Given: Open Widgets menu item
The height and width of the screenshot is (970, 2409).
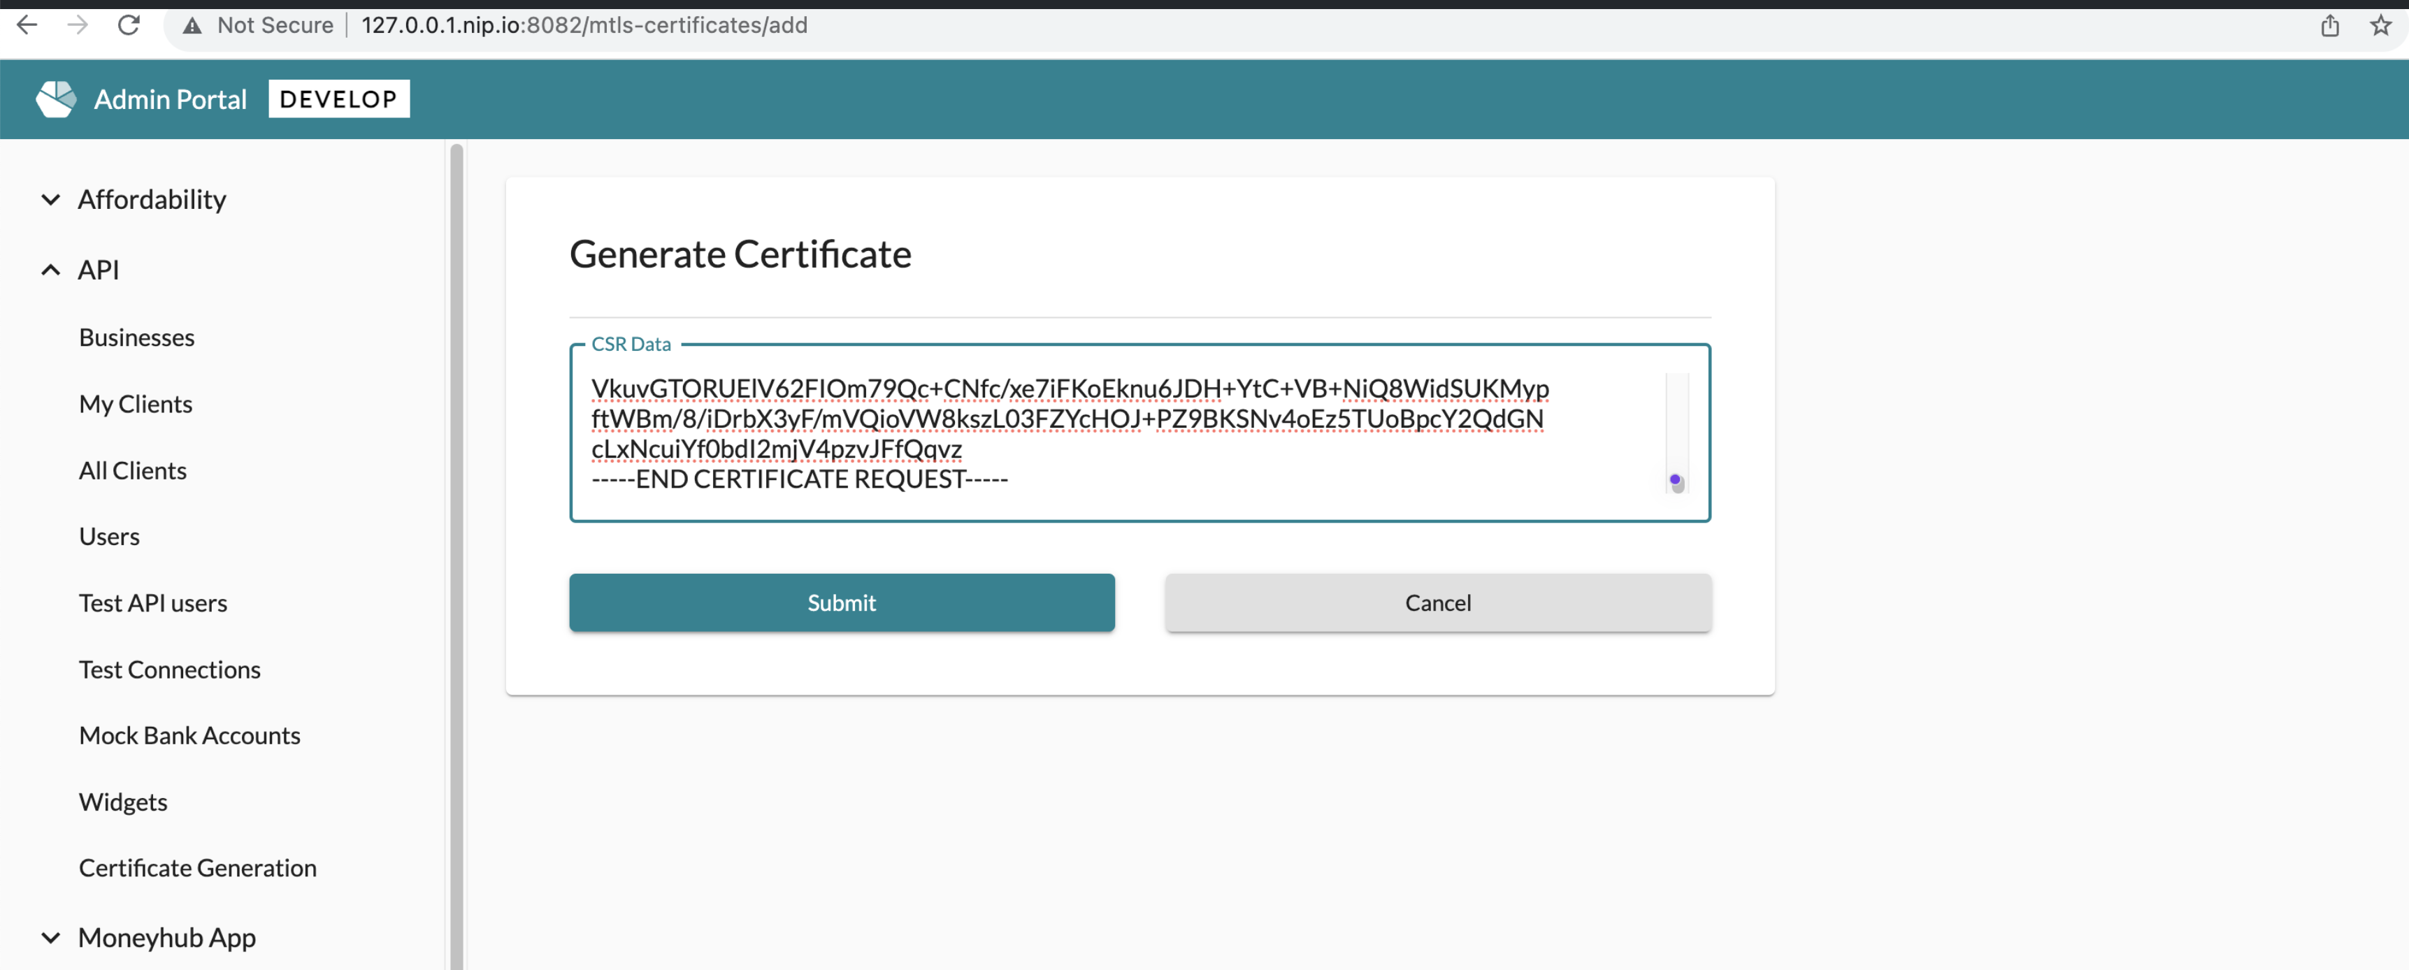Looking at the screenshot, I should tap(124, 802).
